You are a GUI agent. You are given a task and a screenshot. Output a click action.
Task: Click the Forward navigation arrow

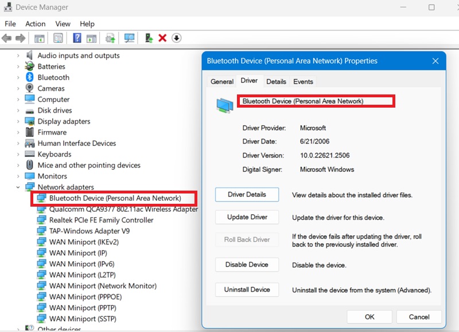pos(20,38)
